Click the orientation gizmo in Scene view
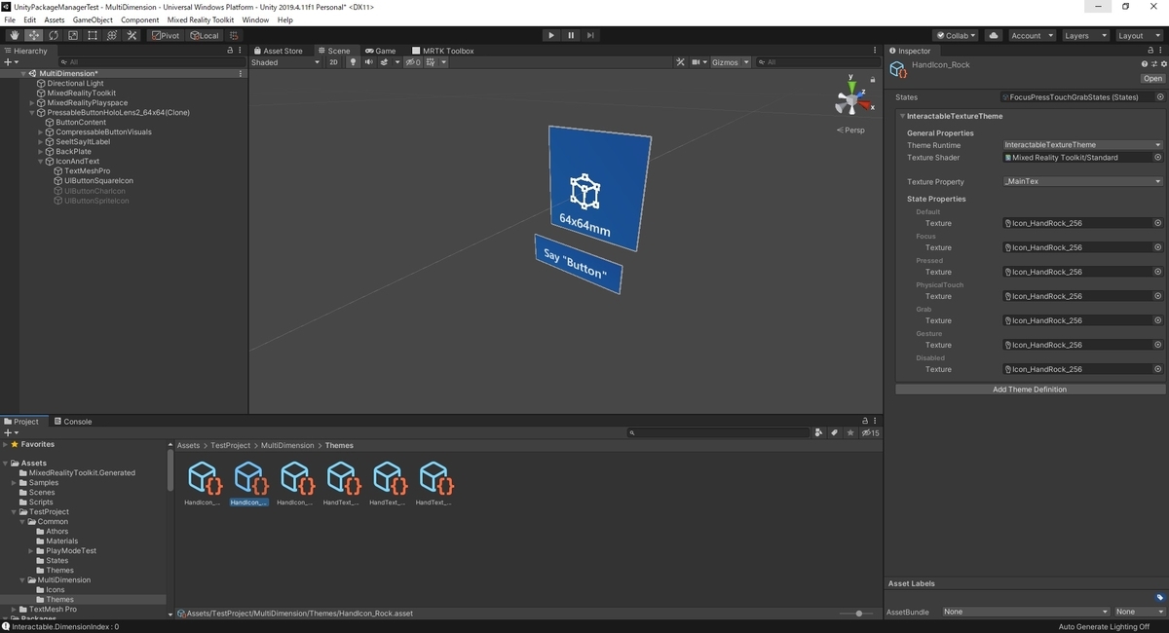Image resolution: width=1169 pixels, height=633 pixels. click(x=851, y=98)
